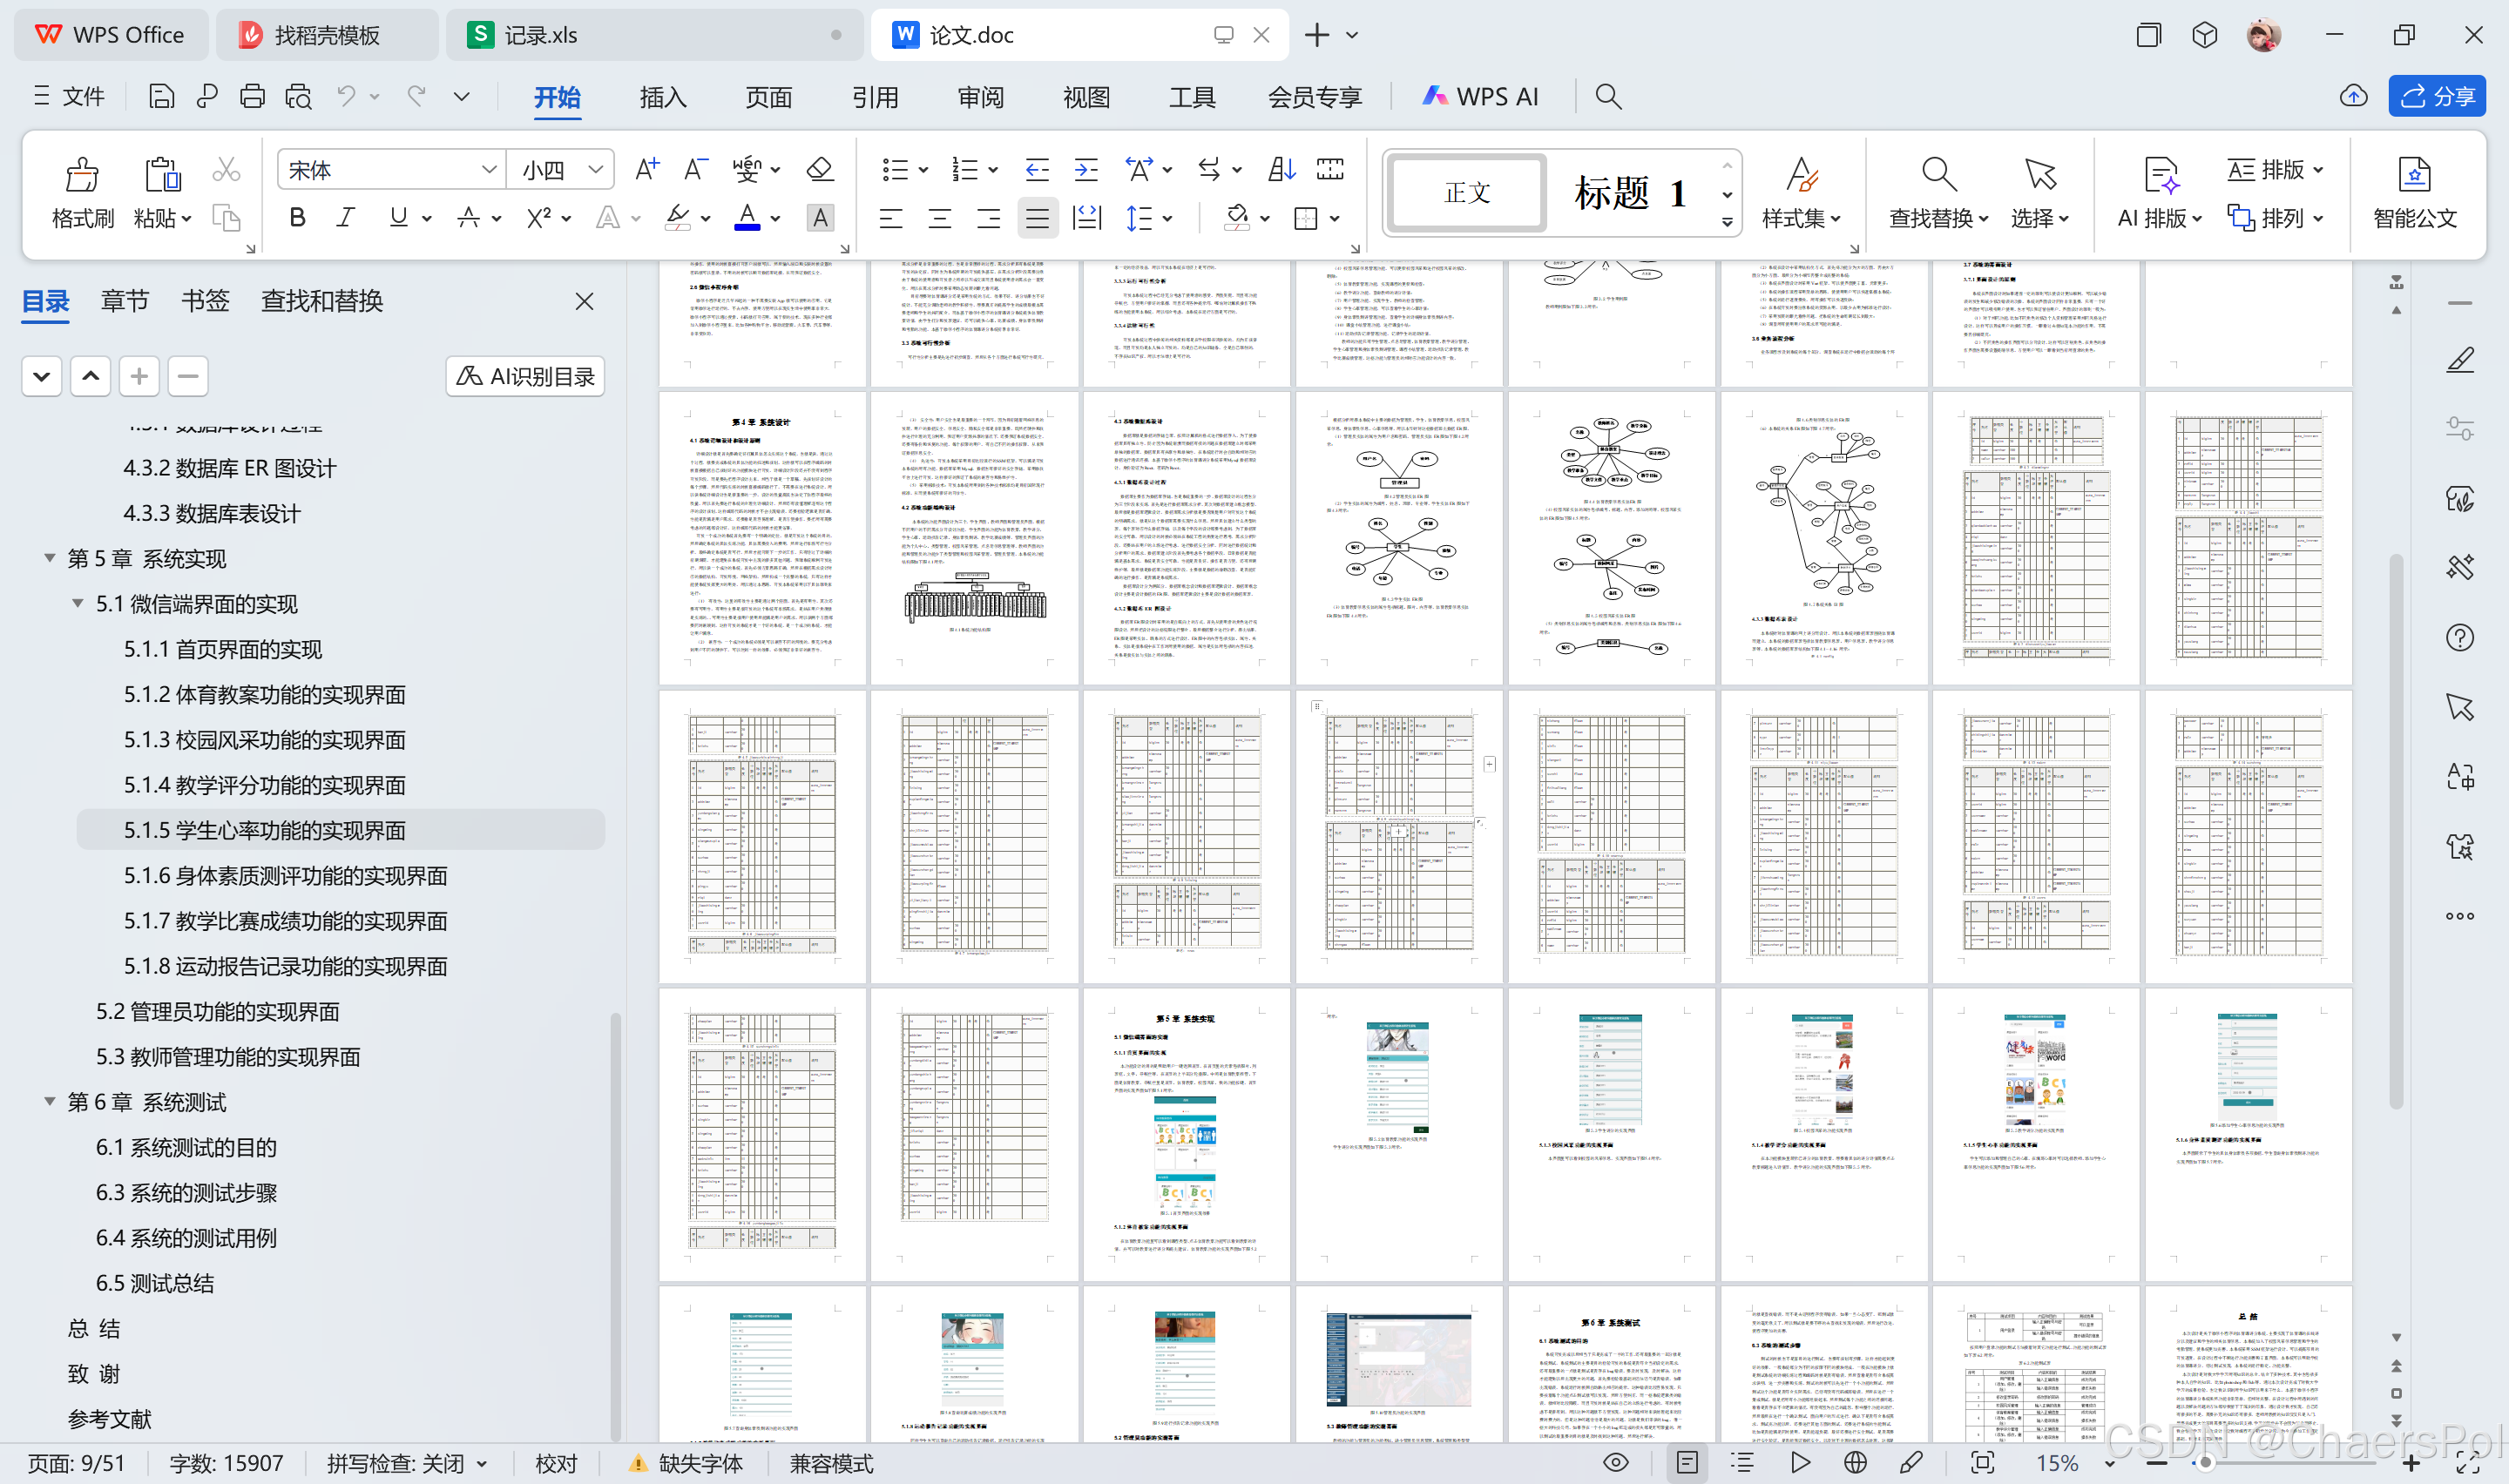The image size is (2509, 1484).
Task: Toggle align left
Action: tap(890, 217)
